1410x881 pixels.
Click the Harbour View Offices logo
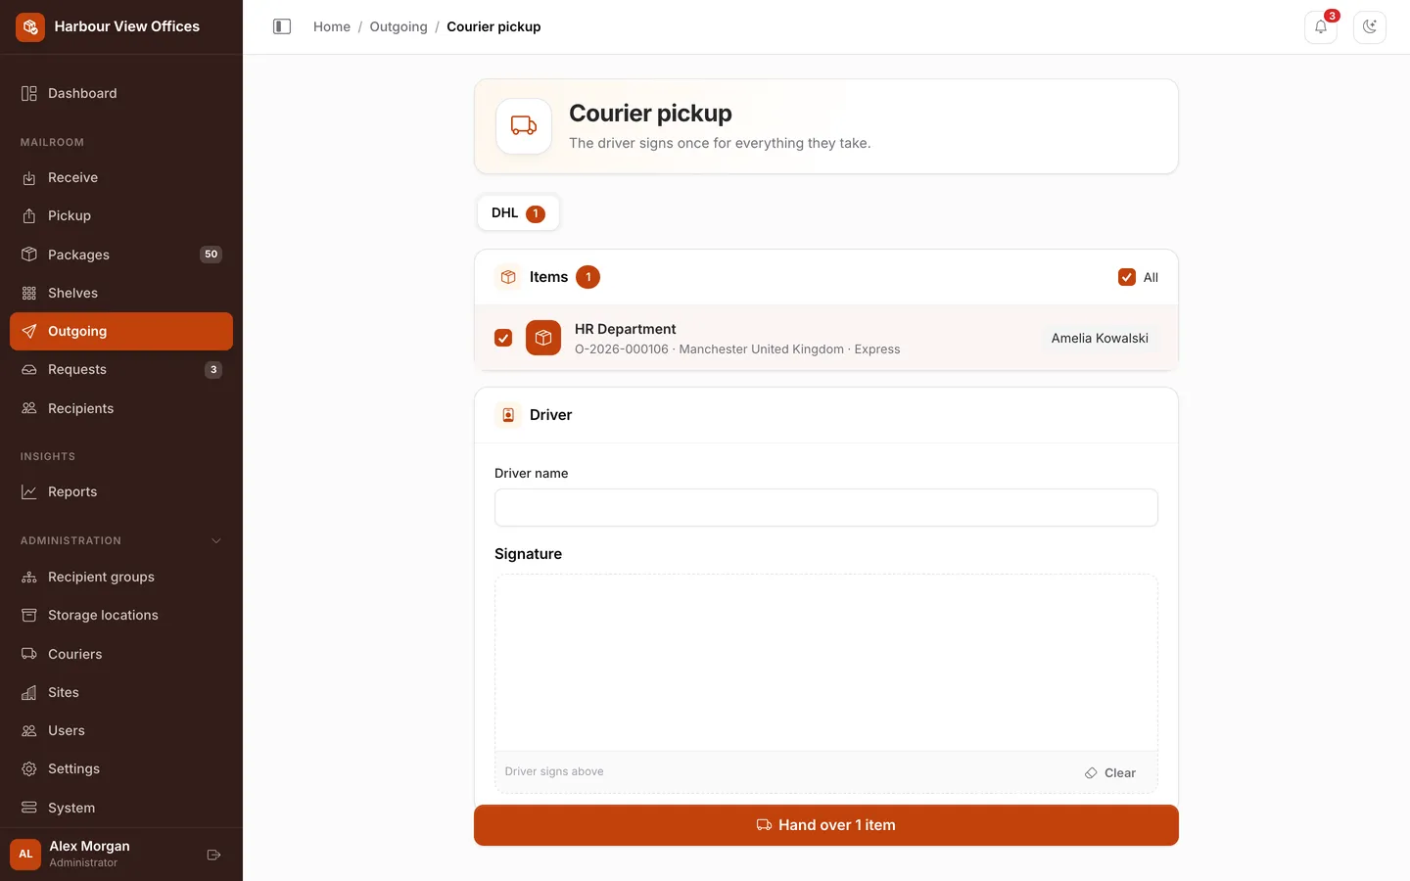click(x=30, y=27)
